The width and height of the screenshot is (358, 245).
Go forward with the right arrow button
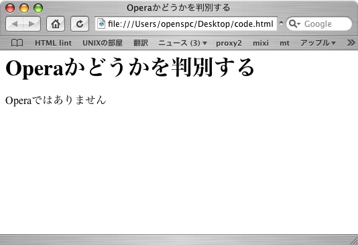(x=32, y=23)
